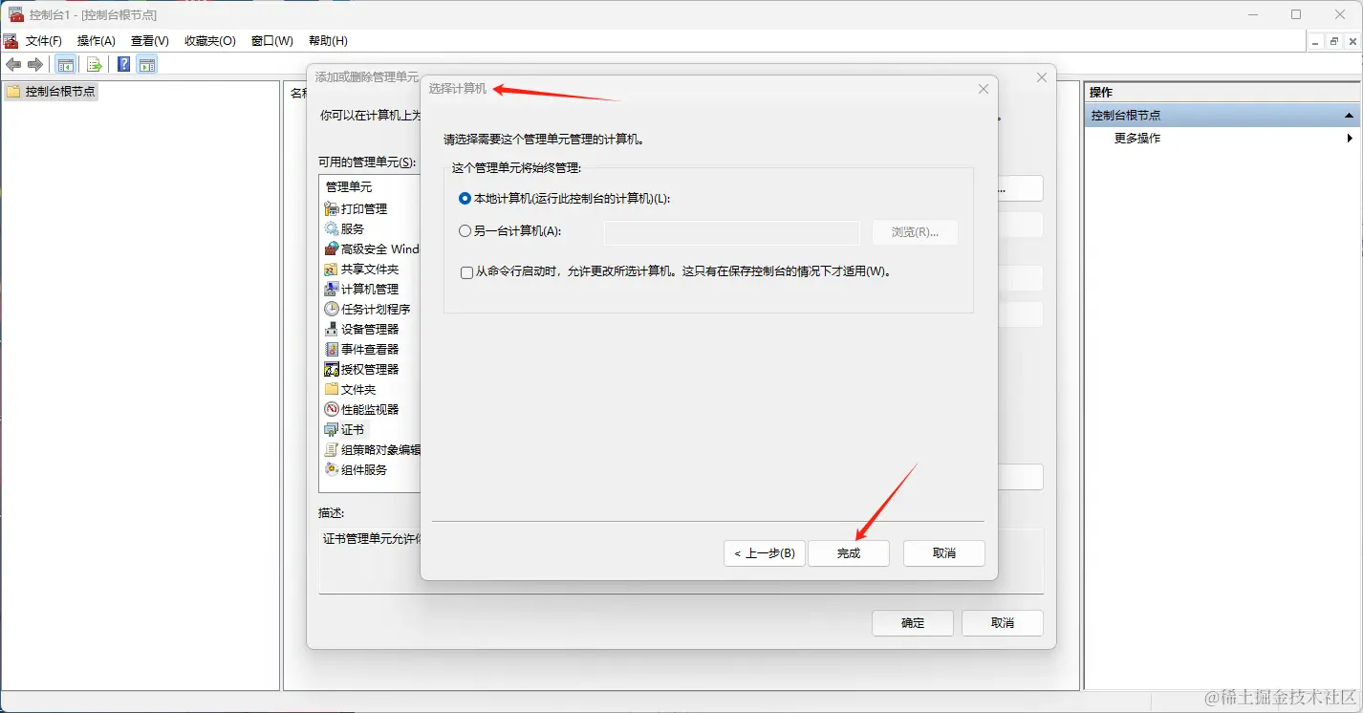Click the 浏览(R)... button

pyautogui.click(x=916, y=232)
